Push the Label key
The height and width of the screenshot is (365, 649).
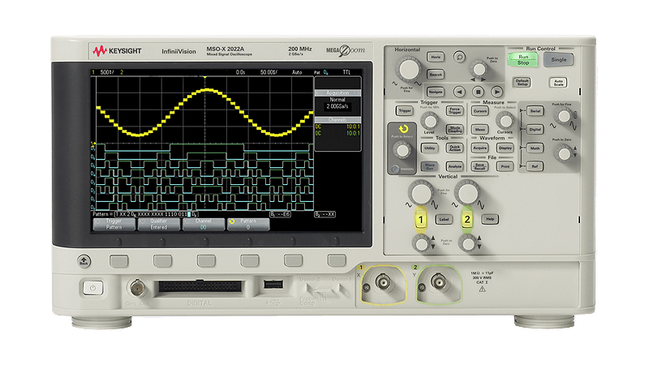pyautogui.click(x=443, y=219)
